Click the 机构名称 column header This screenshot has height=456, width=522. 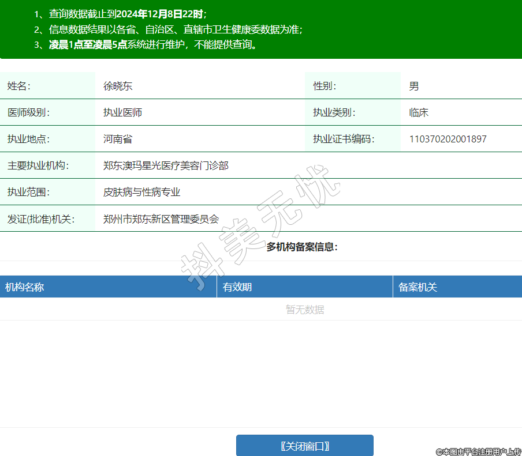click(25, 287)
